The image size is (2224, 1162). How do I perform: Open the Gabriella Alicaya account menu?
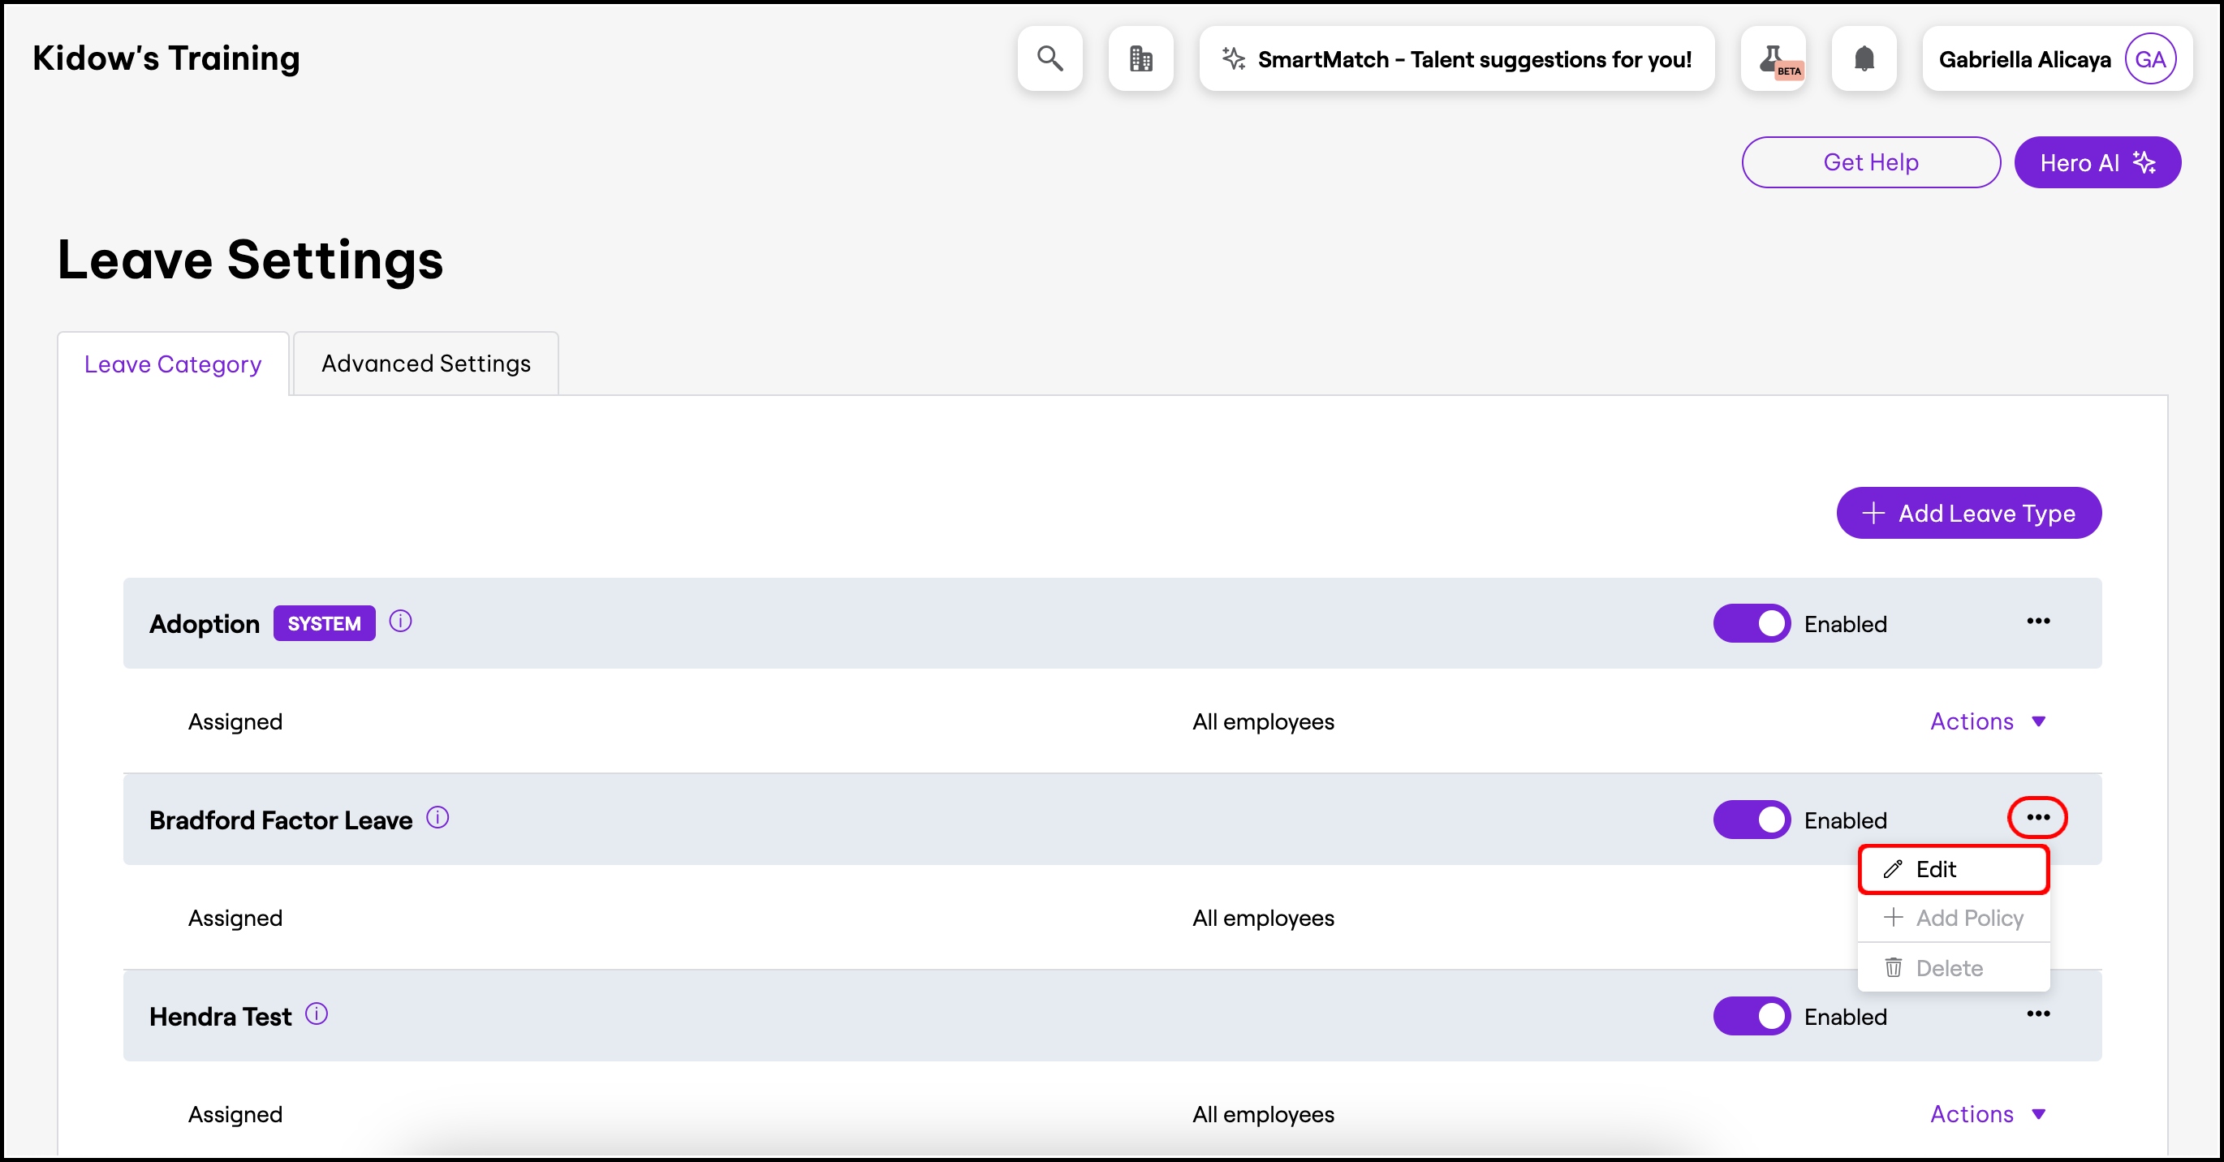click(2057, 58)
